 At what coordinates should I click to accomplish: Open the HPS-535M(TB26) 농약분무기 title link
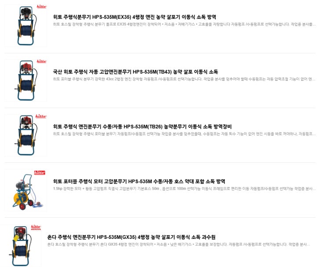pyautogui.click(x=142, y=126)
